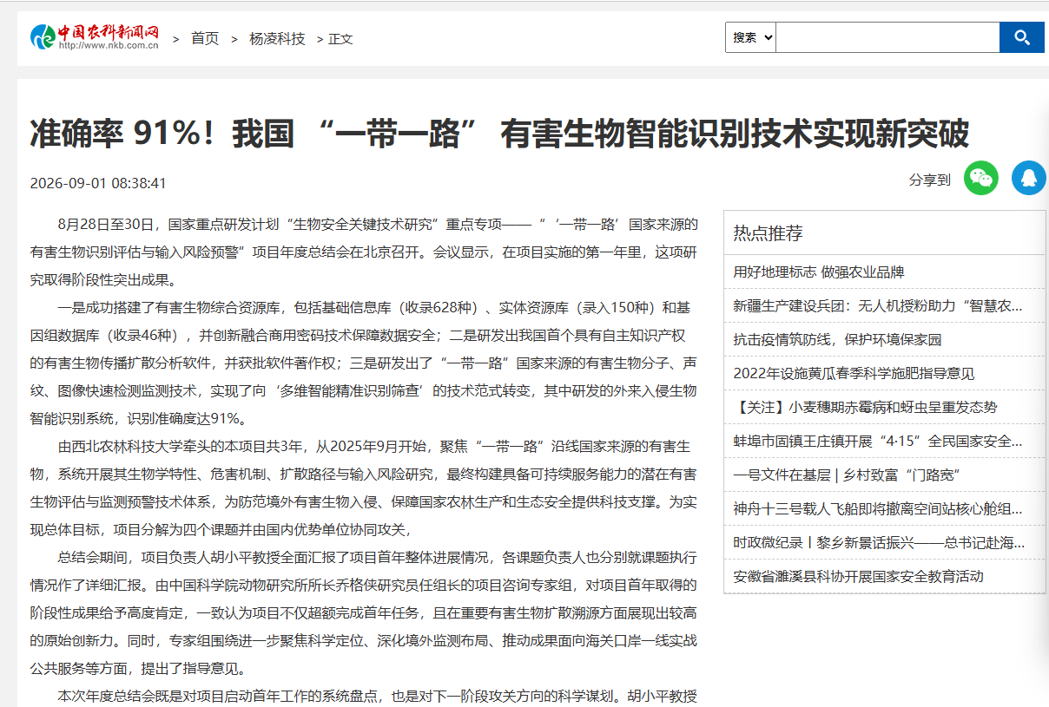Share article via QQ icon
1049x707 pixels.
[1029, 179]
